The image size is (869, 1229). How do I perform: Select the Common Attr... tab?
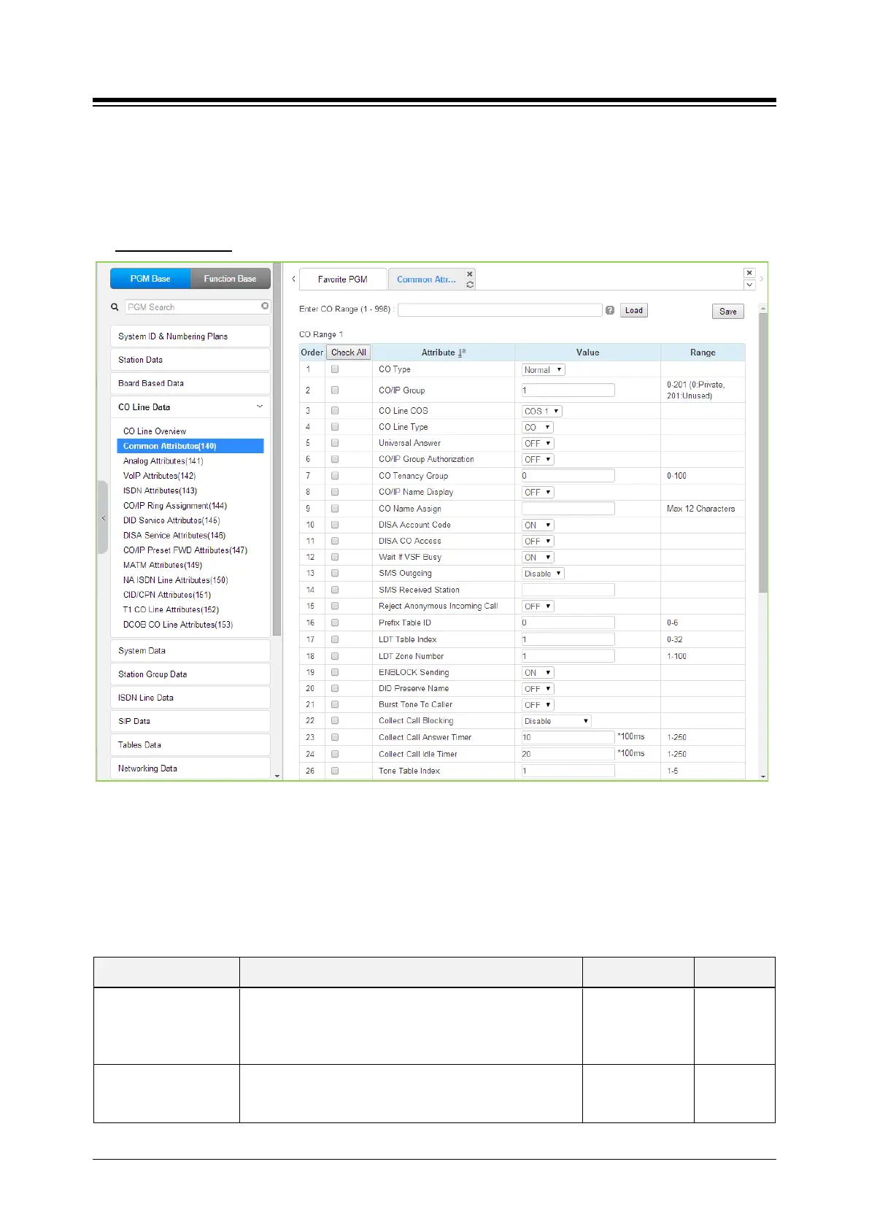426,280
